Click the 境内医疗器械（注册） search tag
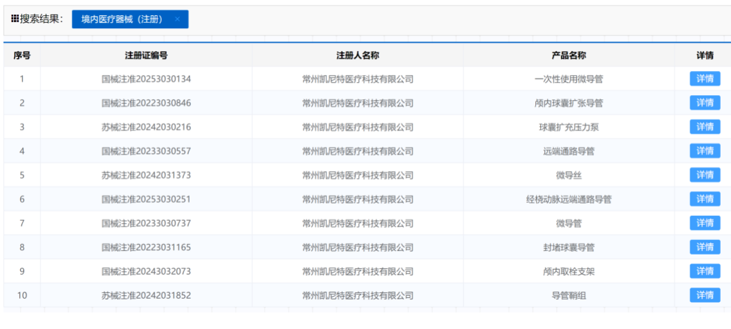The height and width of the screenshot is (329, 731). pos(130,19)
